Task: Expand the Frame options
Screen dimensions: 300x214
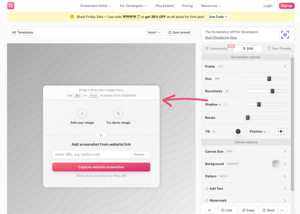Action: coord(246,66)
